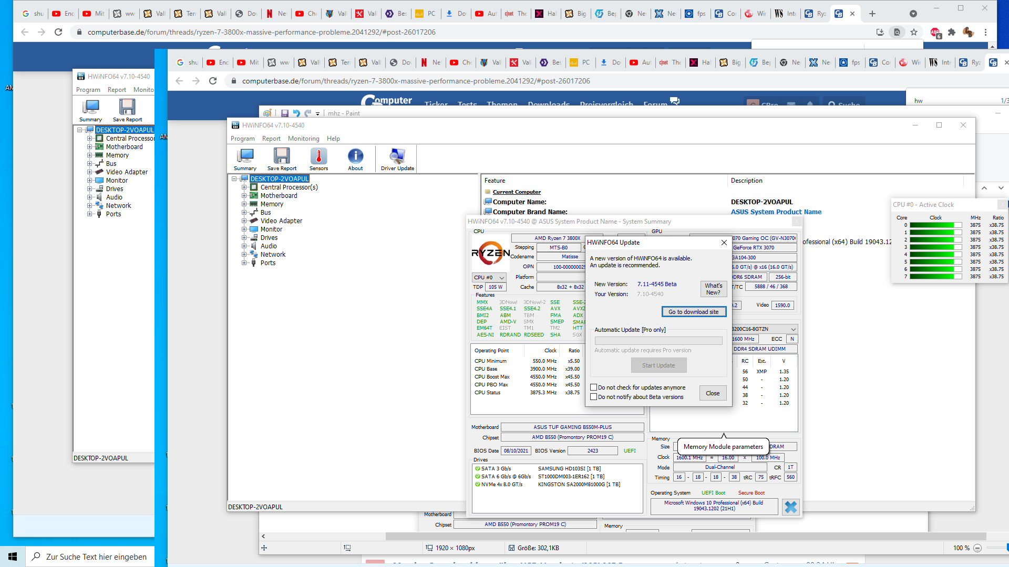Click the 'Go to download site' button

coord(693,312)
